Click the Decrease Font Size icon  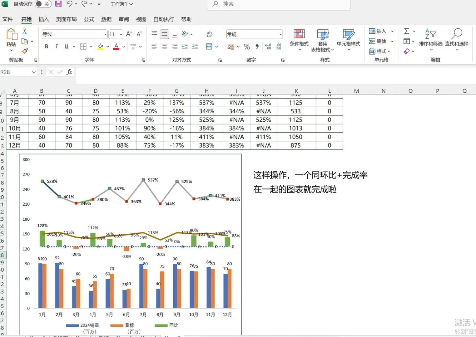coord(139,34)
